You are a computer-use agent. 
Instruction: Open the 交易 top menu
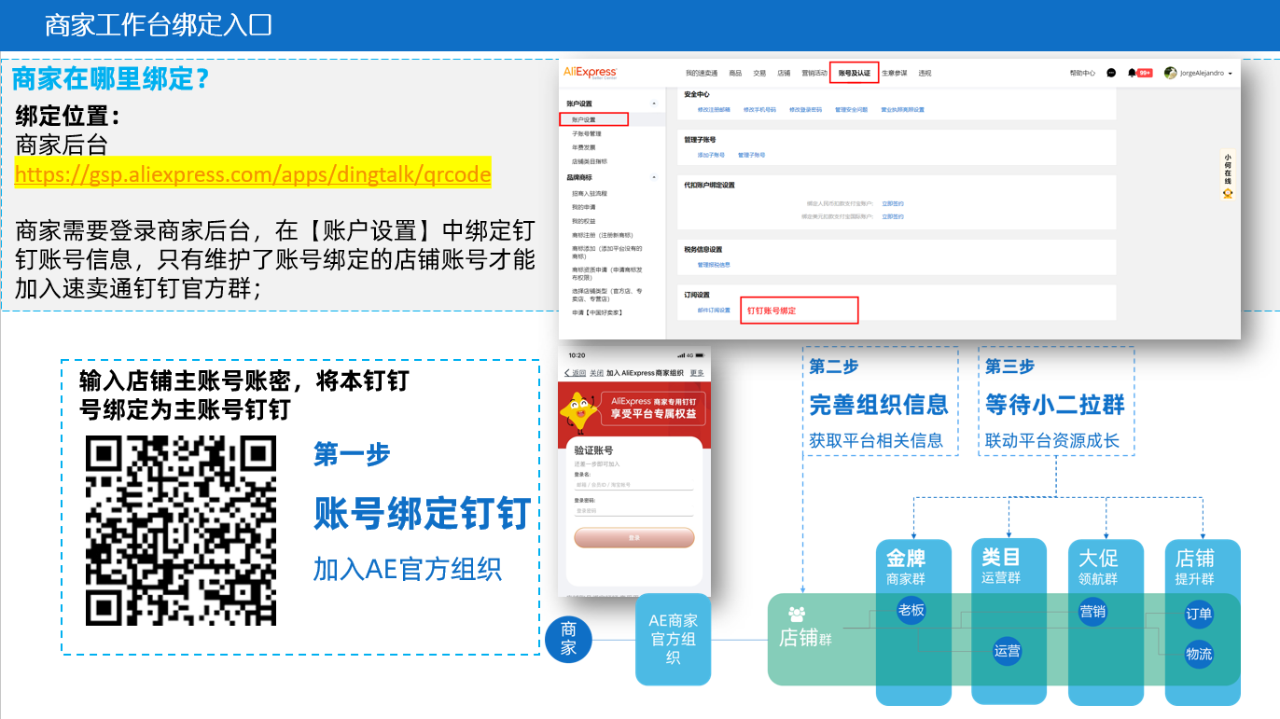coord(759,73)
